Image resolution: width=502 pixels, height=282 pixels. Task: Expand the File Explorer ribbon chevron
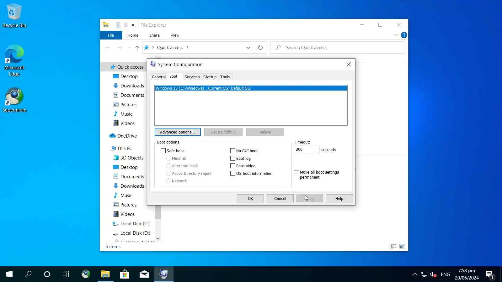(x=396, y=35)
